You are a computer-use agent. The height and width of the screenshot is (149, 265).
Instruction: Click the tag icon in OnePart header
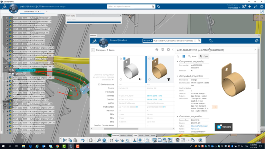coord(211,41)
